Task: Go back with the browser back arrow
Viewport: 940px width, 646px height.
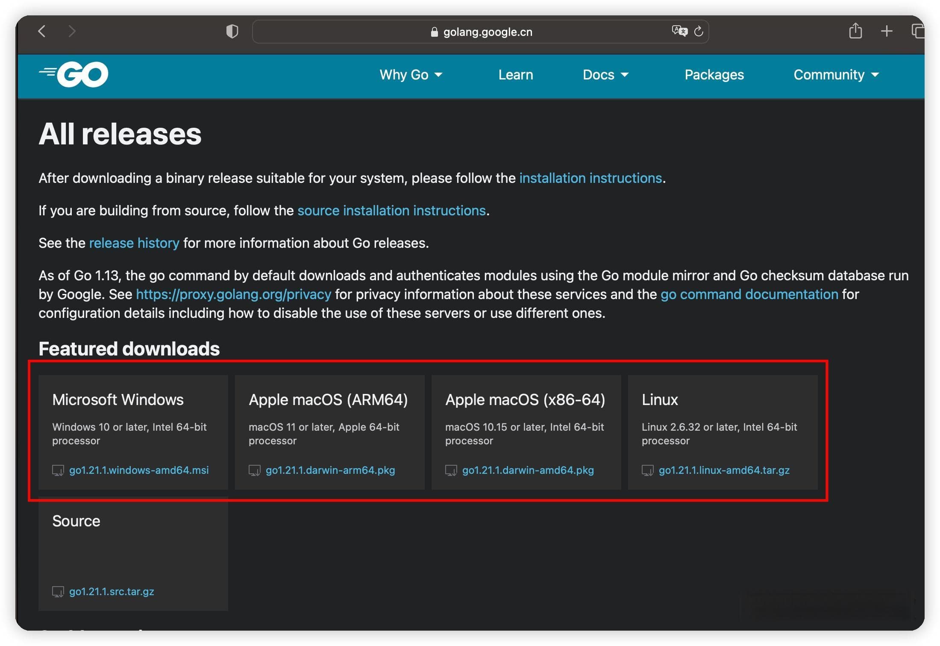Action: tap(42, 31)
